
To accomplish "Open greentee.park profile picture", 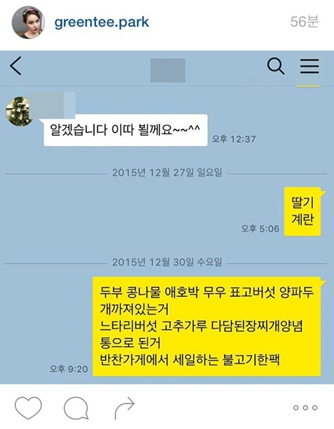I will [x=28, y=23].
